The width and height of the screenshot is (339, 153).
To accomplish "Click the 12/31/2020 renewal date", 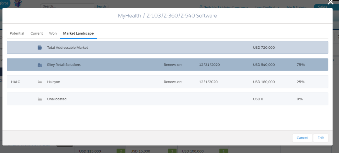I will (209, 65).
